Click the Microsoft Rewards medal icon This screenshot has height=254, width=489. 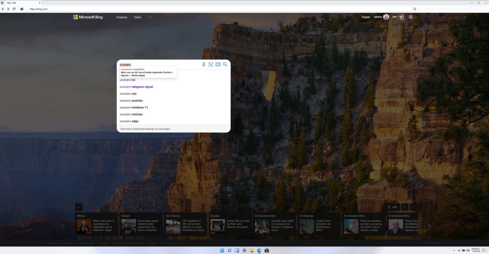click(x=402, y=17)
